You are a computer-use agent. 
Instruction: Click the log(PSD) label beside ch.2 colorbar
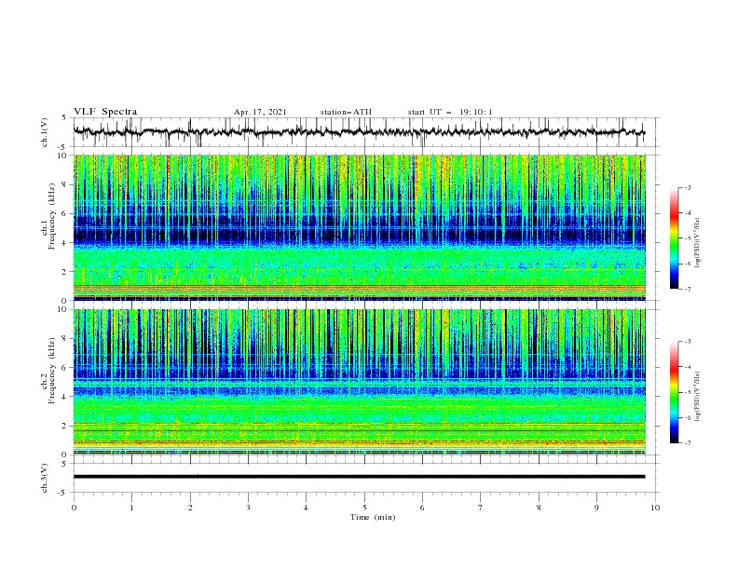[x=698, y=397]
